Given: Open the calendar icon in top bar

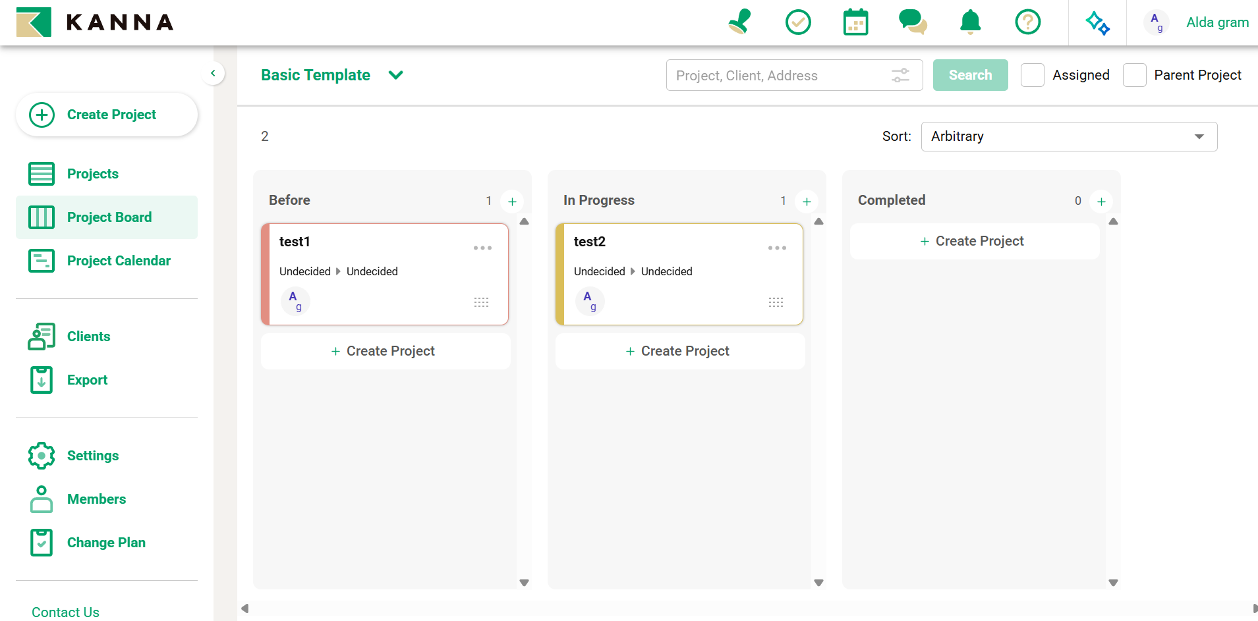Looking at the screenshot, I should point(855,22).
